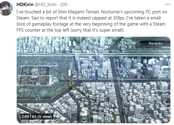174x125 pixels.
Task: Click green arrow marker near the park road
Action: pos(37,99)
